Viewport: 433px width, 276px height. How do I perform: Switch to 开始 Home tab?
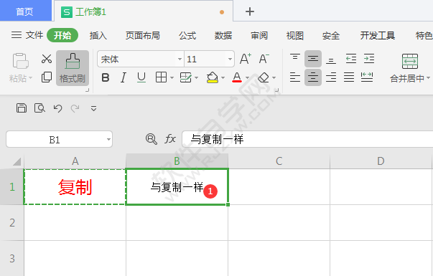point(62,35)
